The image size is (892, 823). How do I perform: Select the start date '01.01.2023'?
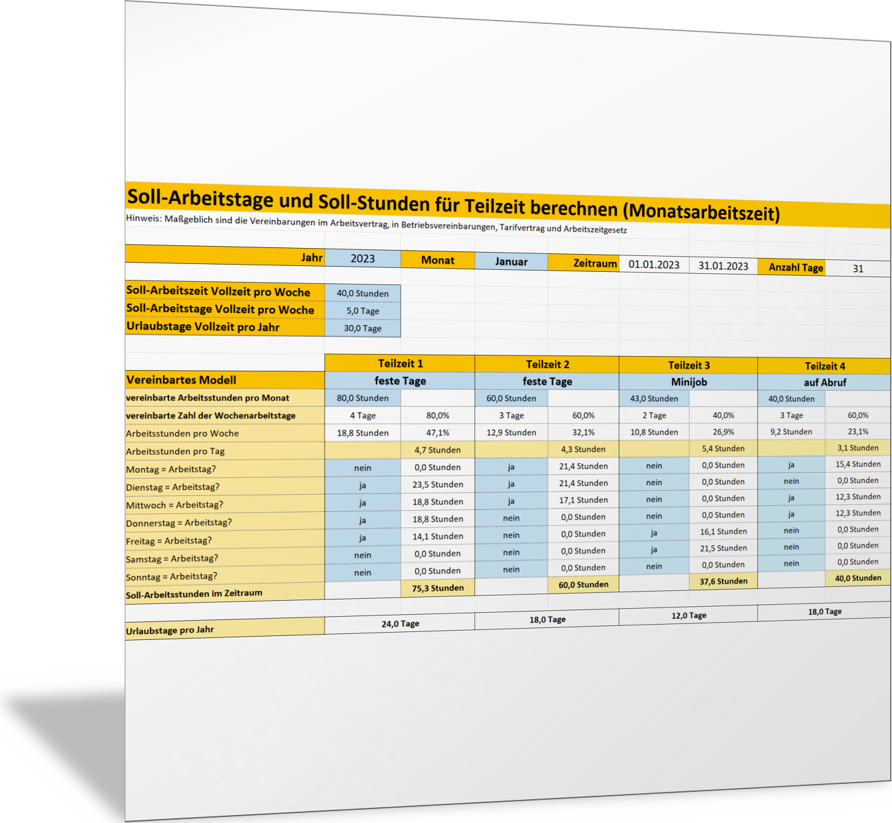pos(654,265)
